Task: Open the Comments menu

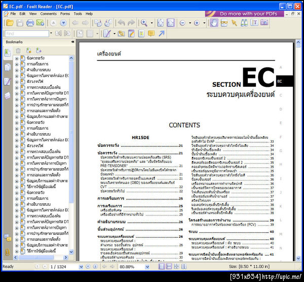Action: (x=49, y=14)
